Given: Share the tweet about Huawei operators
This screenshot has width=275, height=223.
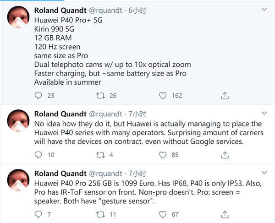Looking at the screenshot, I should click(x=225, y=155).
